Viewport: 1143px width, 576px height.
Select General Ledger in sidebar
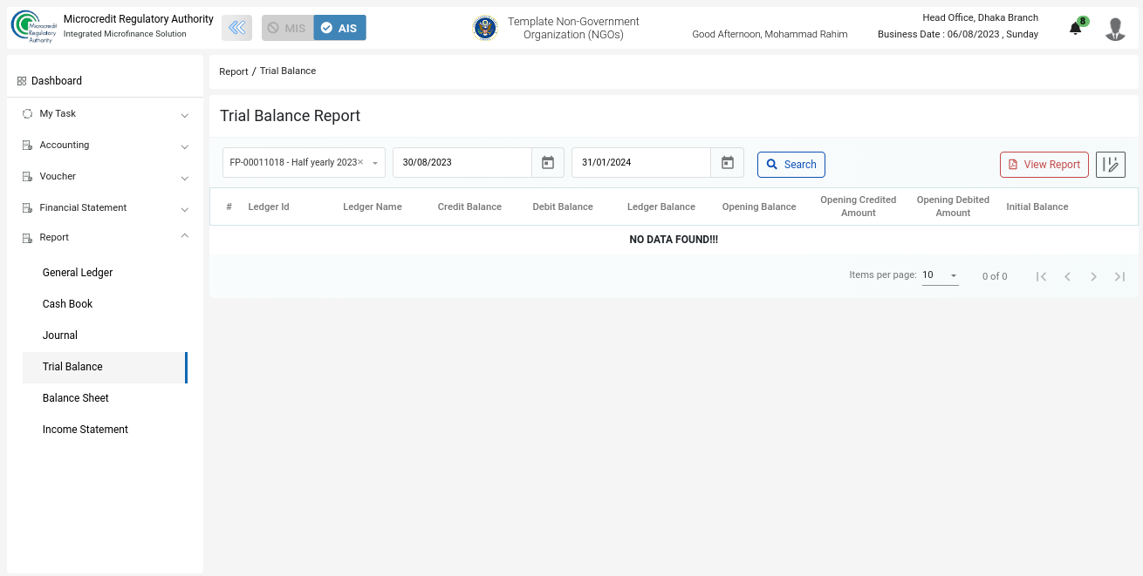point(78,273)
